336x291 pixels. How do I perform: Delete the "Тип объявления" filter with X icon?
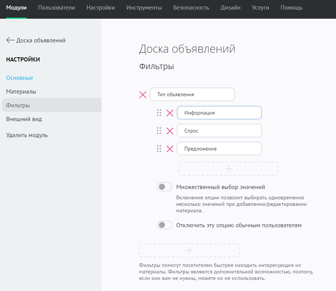tap(143, 95)
